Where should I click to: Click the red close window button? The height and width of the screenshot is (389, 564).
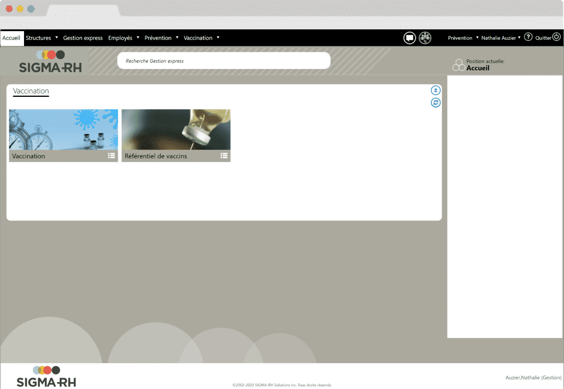click(x=9, y=9)
